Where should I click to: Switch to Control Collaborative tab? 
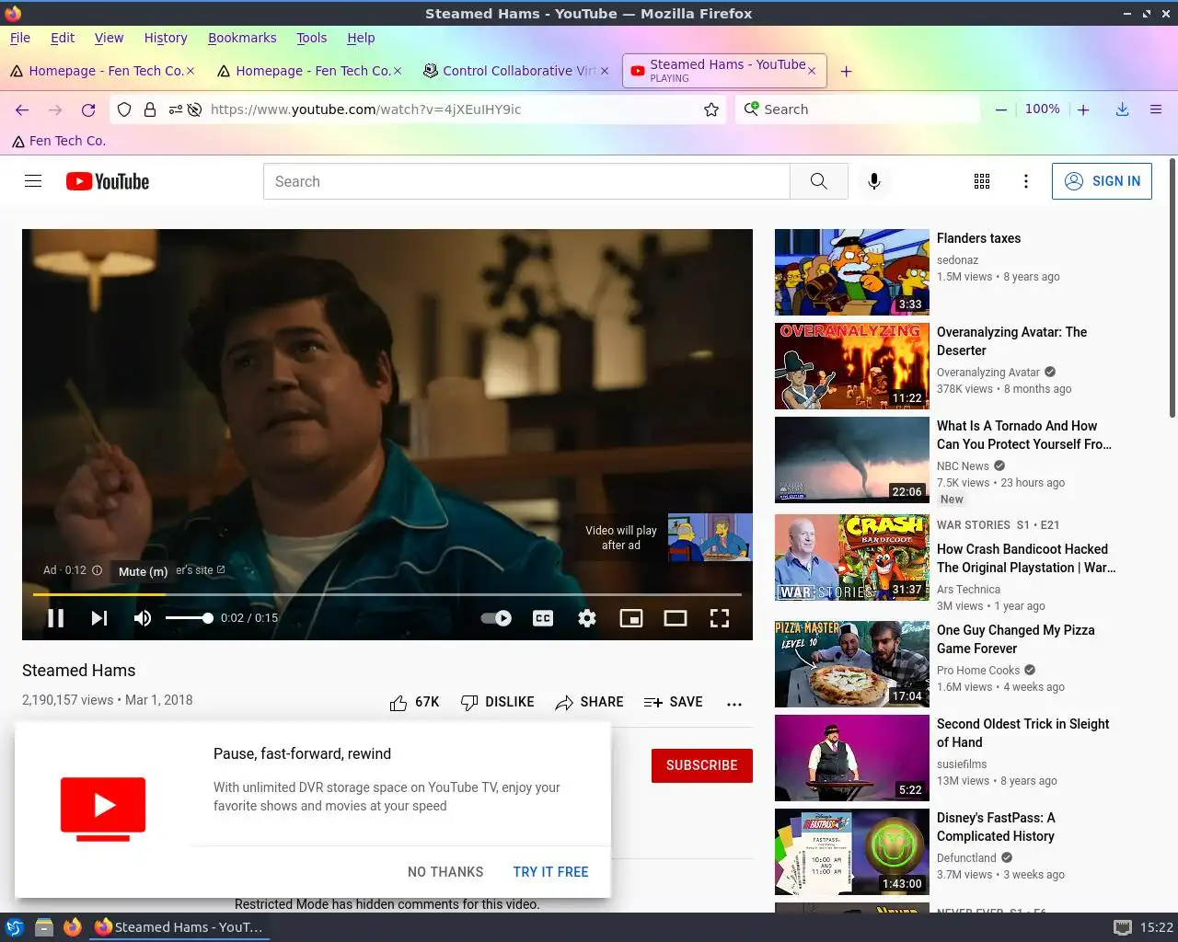point(515,71)
